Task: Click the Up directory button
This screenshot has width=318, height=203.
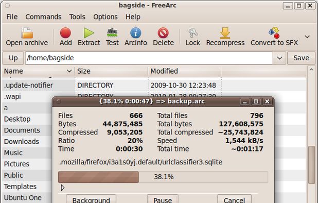Action: (x=13, y=58)
